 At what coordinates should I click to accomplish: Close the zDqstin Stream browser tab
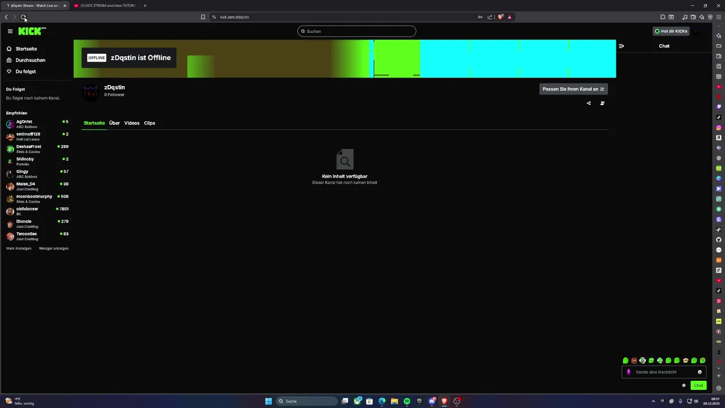pos(65,6)
